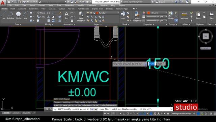This screenshot has width=216, height=122.
Task: Click the command line customize wrench icon
Action: pyautogui.click(x=51, y=109)
